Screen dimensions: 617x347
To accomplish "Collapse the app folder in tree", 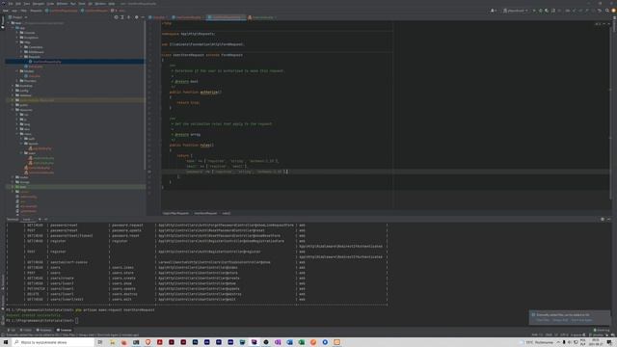I will pyautogui.click(x=13, y=28).
